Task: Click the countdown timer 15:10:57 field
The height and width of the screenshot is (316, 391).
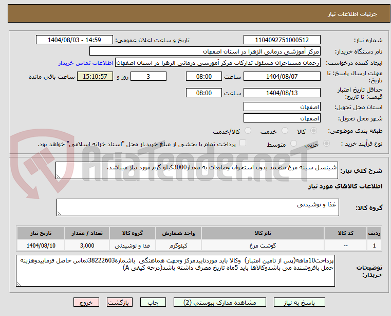Action: click(95, 77)
